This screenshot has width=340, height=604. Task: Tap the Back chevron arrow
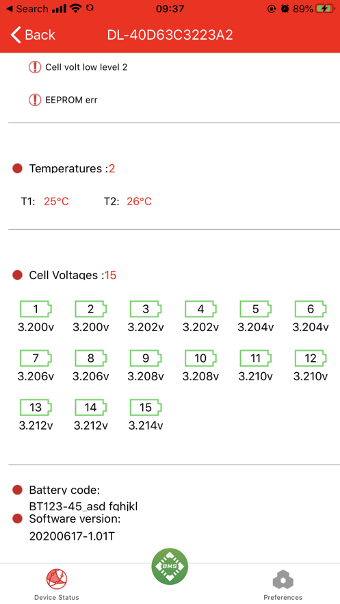[16, 35]
